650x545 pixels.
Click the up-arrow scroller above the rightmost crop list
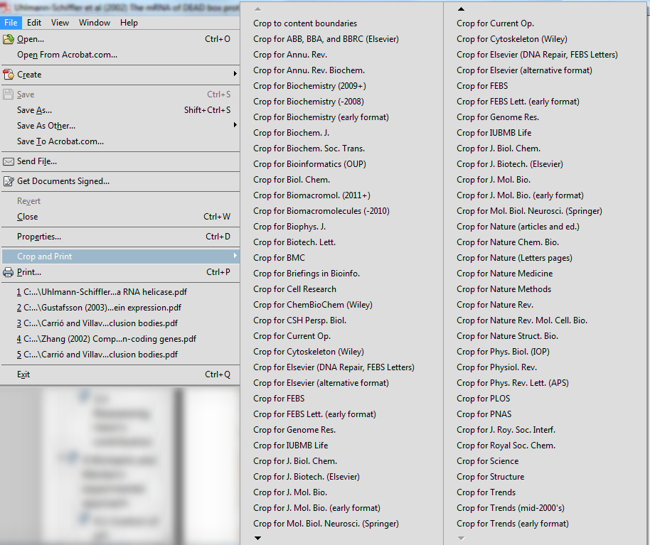(461, 9)
